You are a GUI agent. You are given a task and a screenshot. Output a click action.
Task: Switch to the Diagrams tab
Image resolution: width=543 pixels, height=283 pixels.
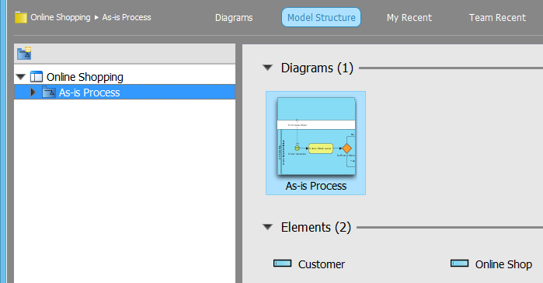coord(234,17)
